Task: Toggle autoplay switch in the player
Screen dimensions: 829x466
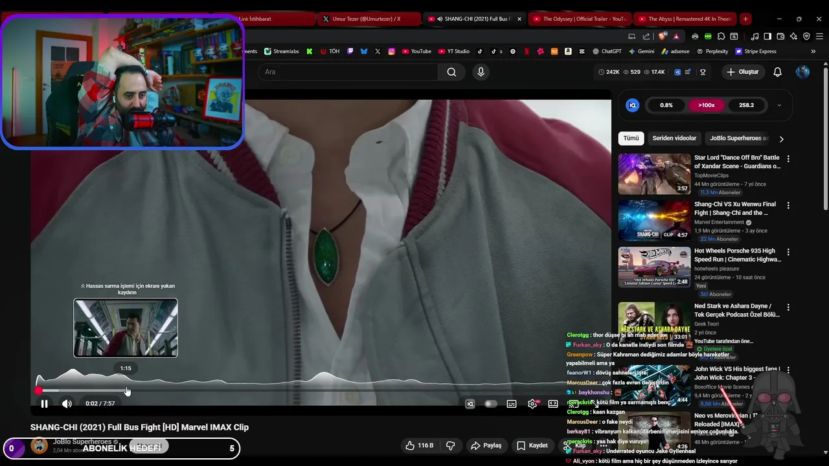Action: coord(490,404)
